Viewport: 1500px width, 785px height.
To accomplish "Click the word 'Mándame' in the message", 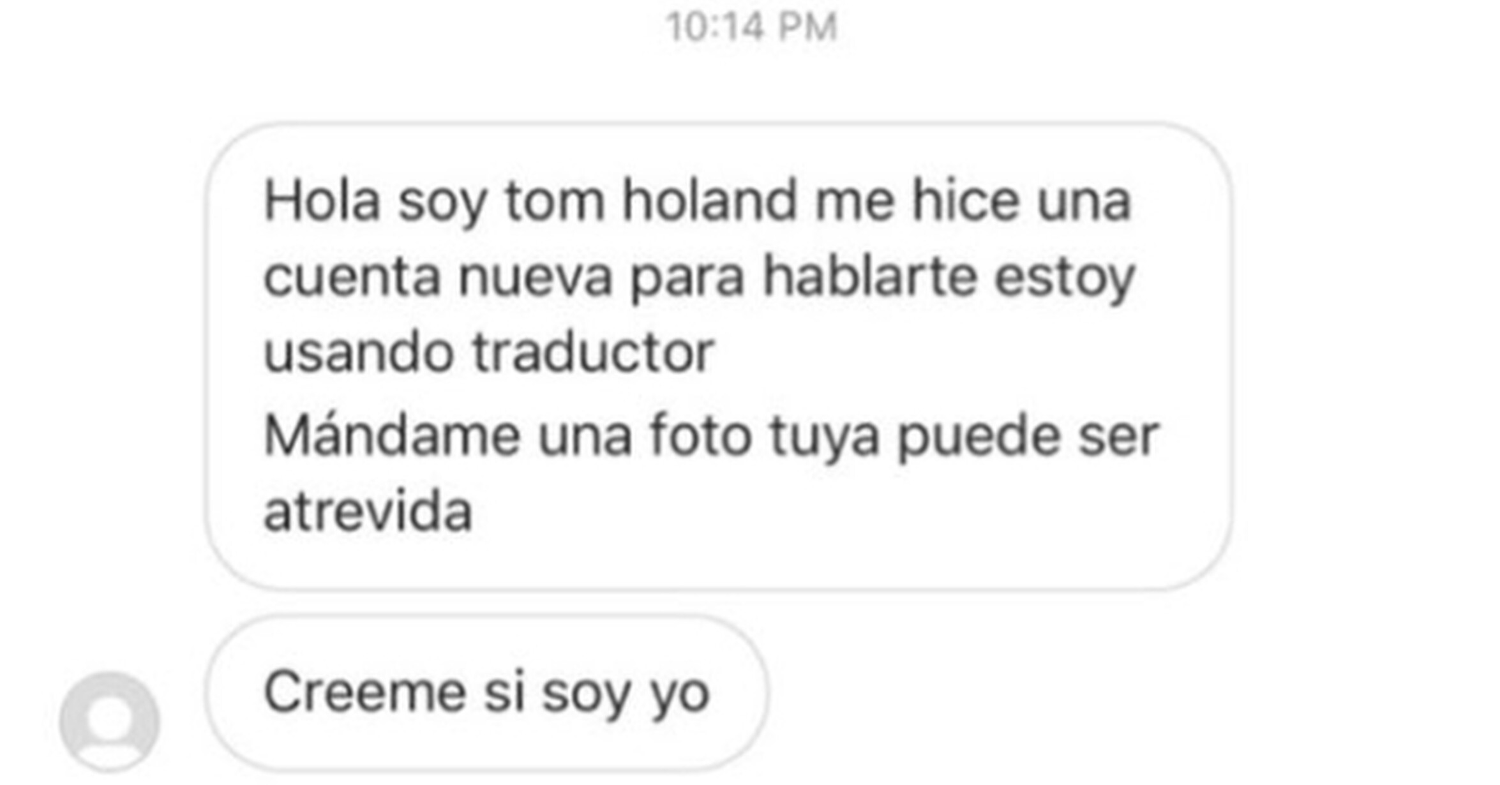I will 392,435.
